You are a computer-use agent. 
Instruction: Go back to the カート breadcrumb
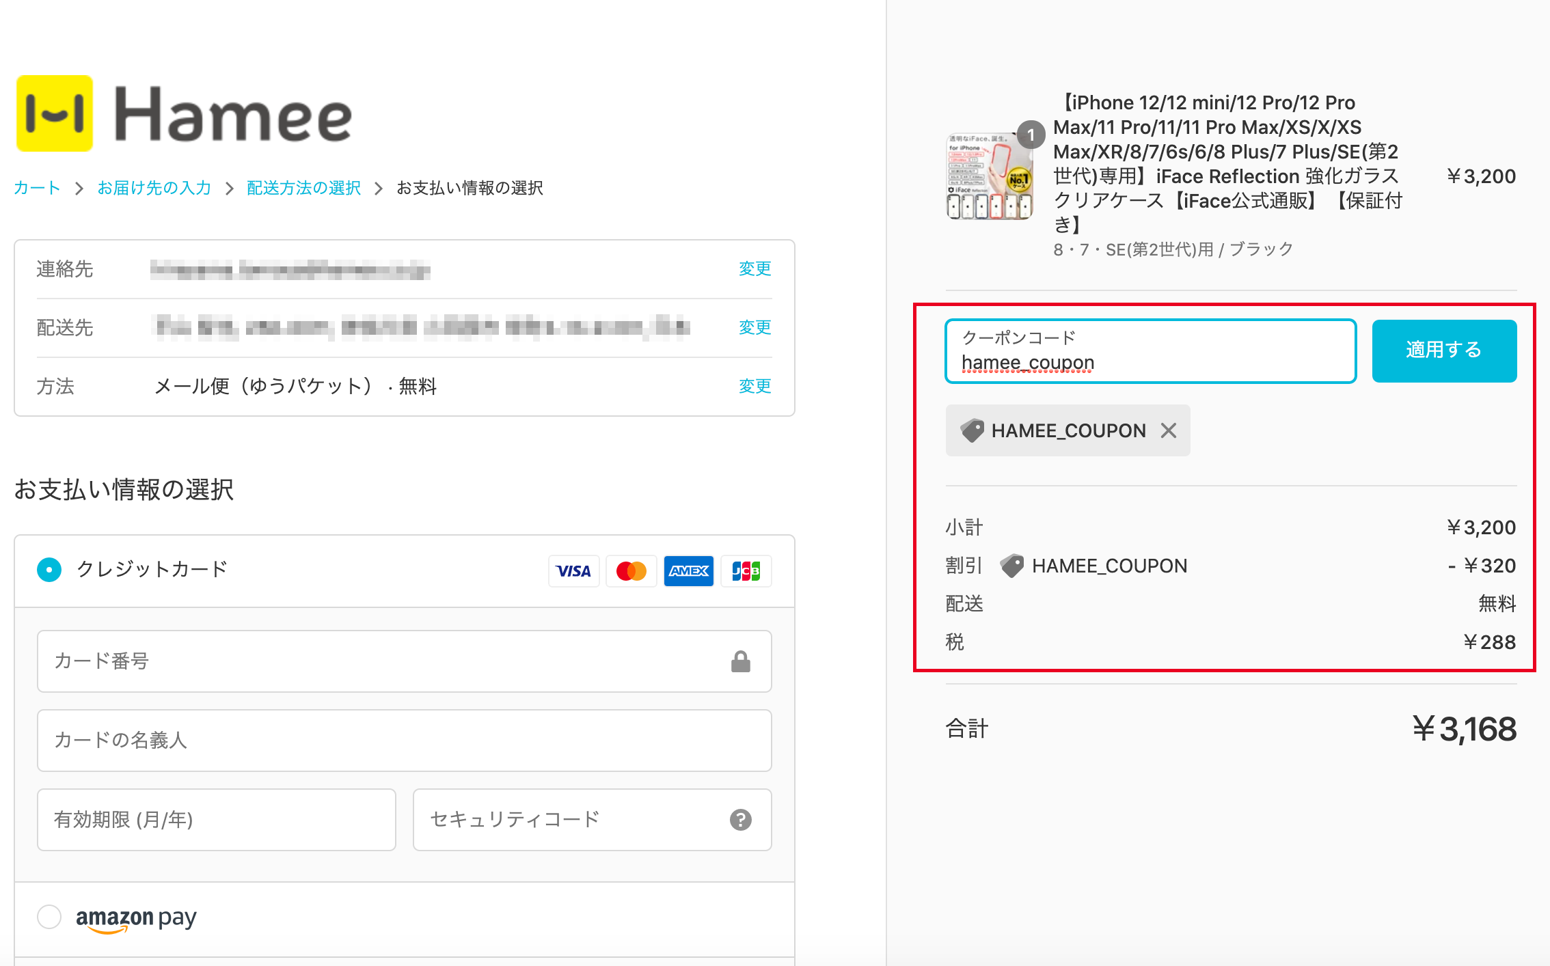coord(37,188)
